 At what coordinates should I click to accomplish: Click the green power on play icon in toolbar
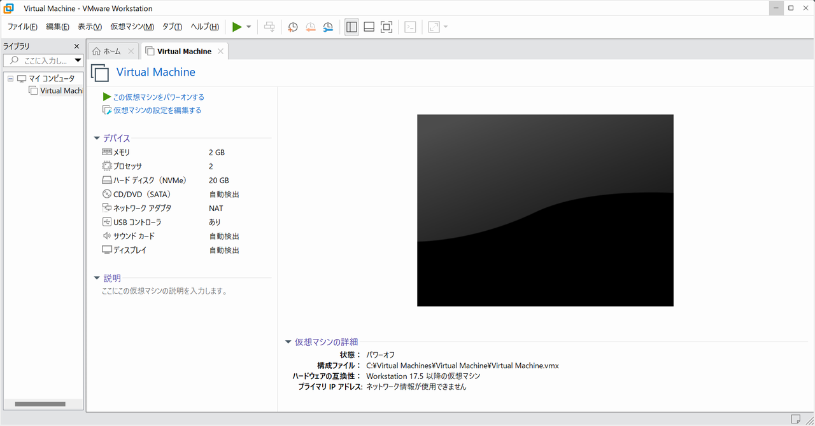[x=237, y=27]
